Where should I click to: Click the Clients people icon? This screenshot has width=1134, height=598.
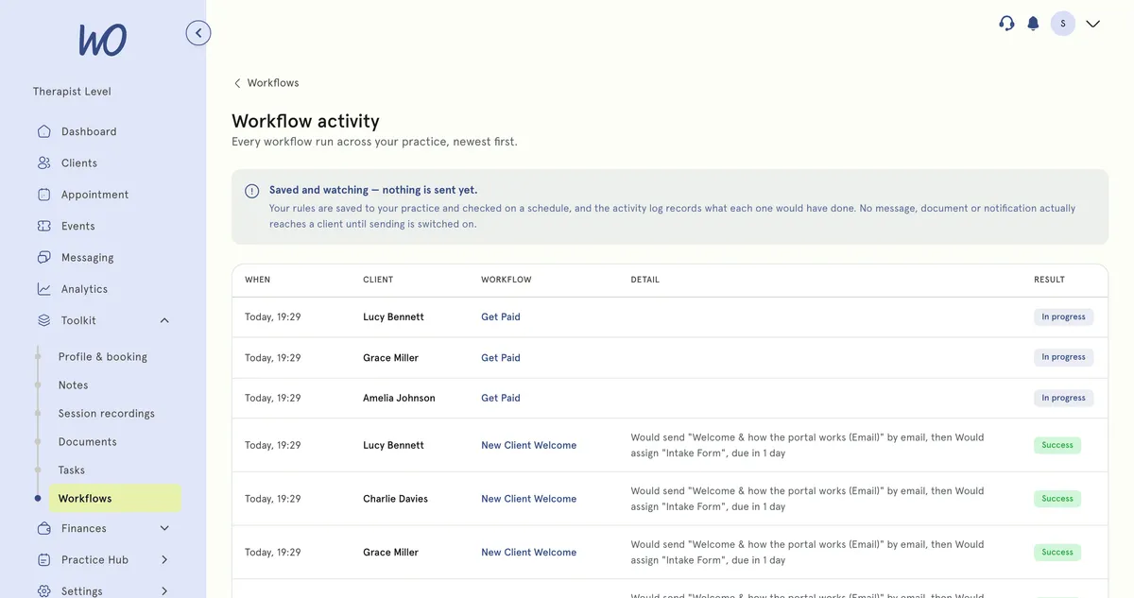(44, 162)
